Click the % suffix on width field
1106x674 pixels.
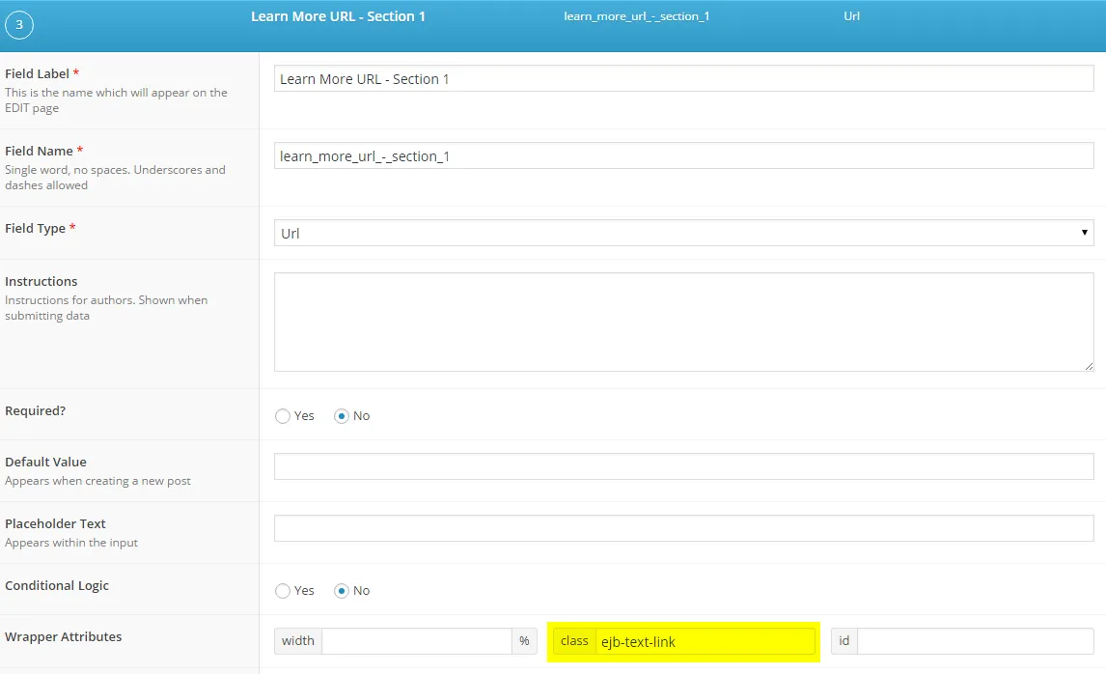click(524, 641)
